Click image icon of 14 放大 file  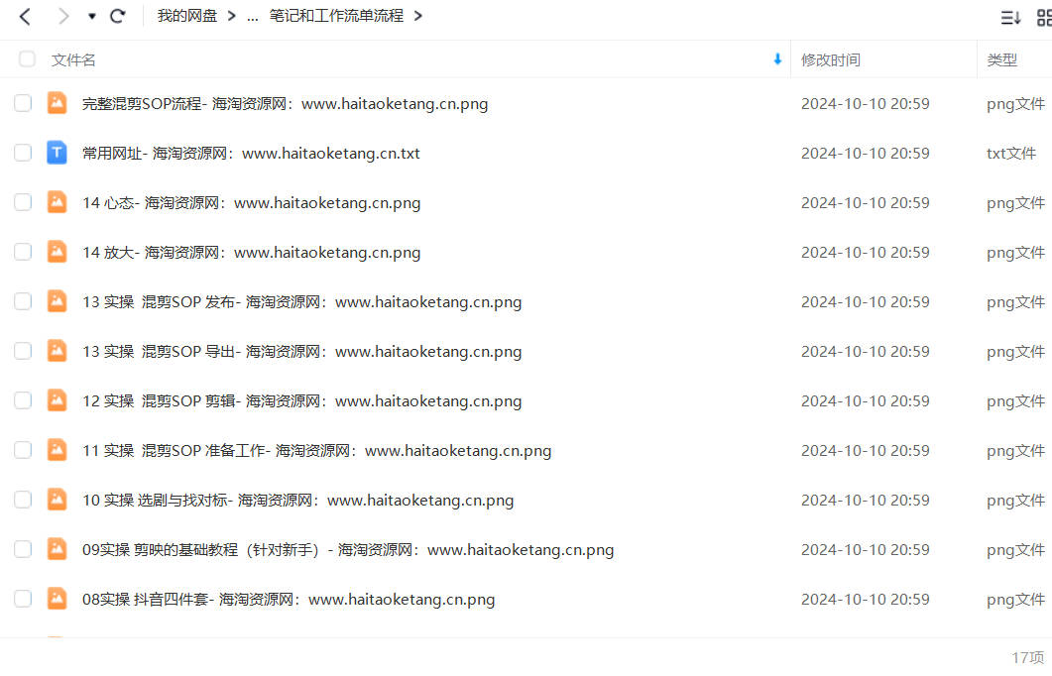tap(58, 252)
